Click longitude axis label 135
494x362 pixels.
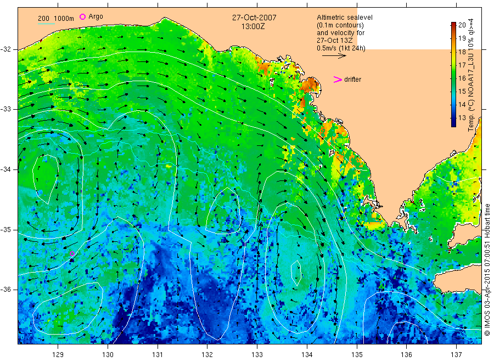point(357,355)
